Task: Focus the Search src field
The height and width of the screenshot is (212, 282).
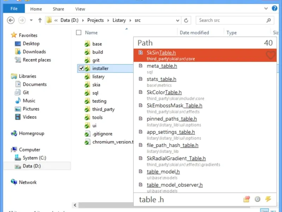Action: pos(235,20)
